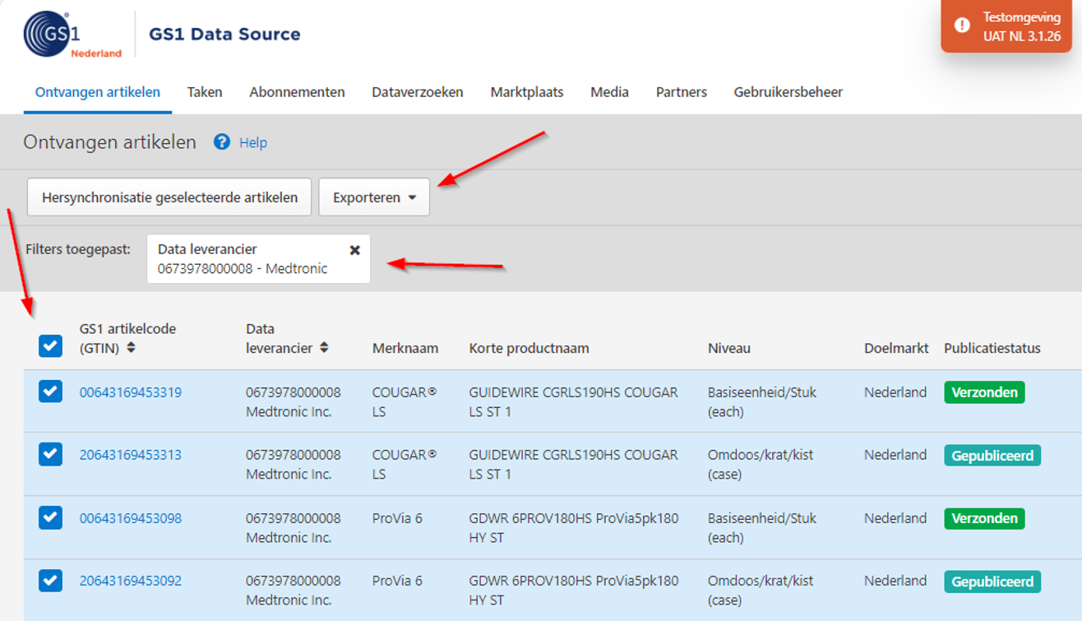Image resolution: width=1082 pixels, height=621 pixels.
Task: Click the Testomgeving warning exclamation icon
Action: [961, 25]
